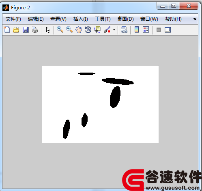Select the Rotate 3D tool
Viewport: 202px width, 191px height.
[88, 30]
